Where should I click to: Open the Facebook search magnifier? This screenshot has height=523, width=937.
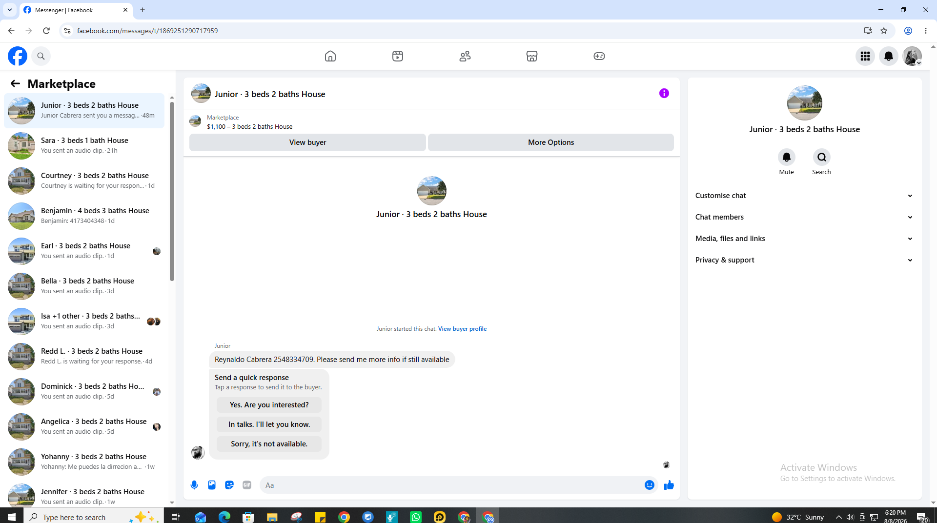(x=41, y=56)
